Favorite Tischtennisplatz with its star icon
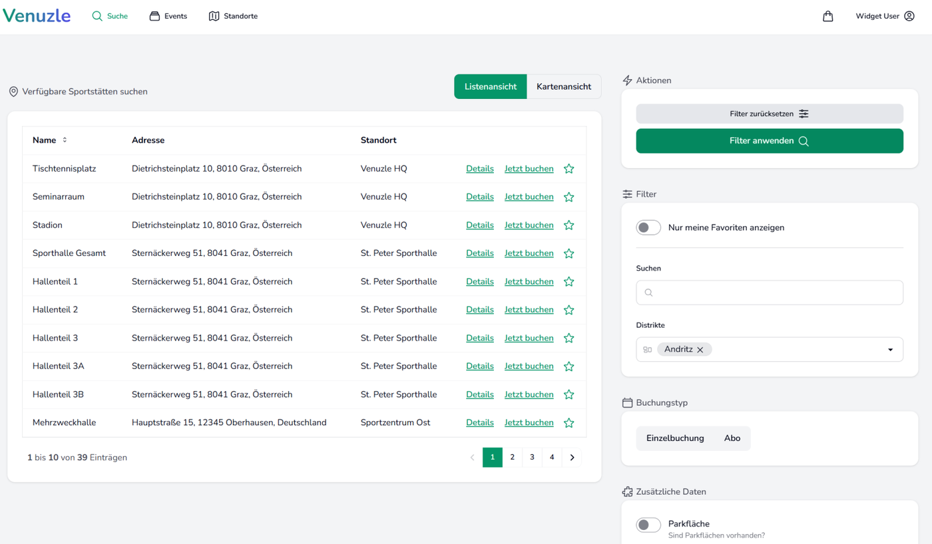The height and width of the screenshot is (544, 932). tap(569, 169)
